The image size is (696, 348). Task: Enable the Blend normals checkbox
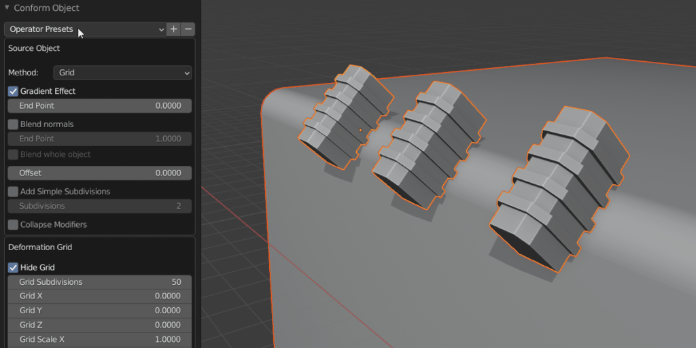13,124
